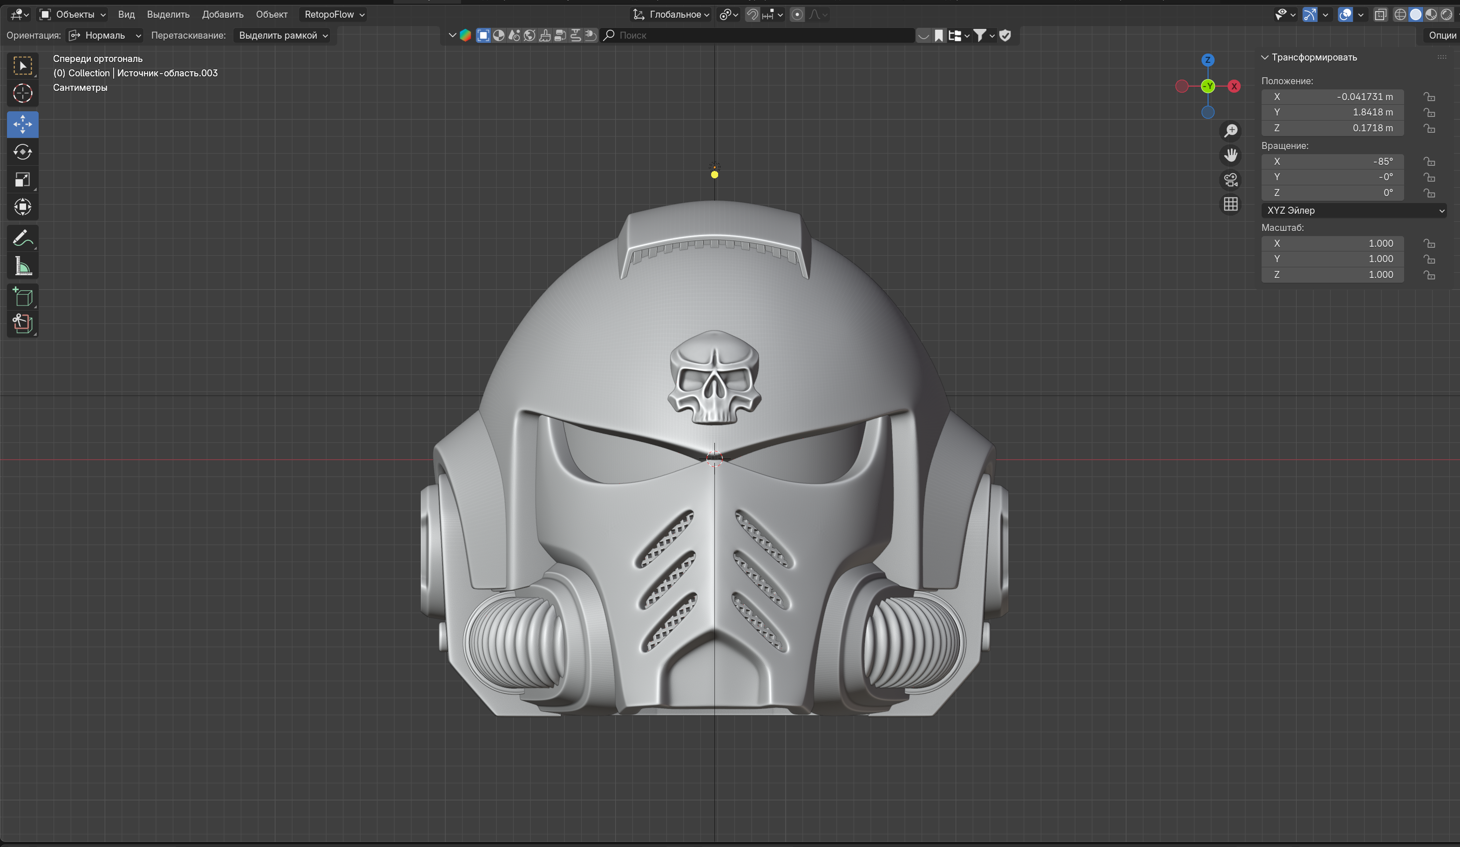Open the XYZ Эйлер rotation mode dropdown

coord(1355,210)
